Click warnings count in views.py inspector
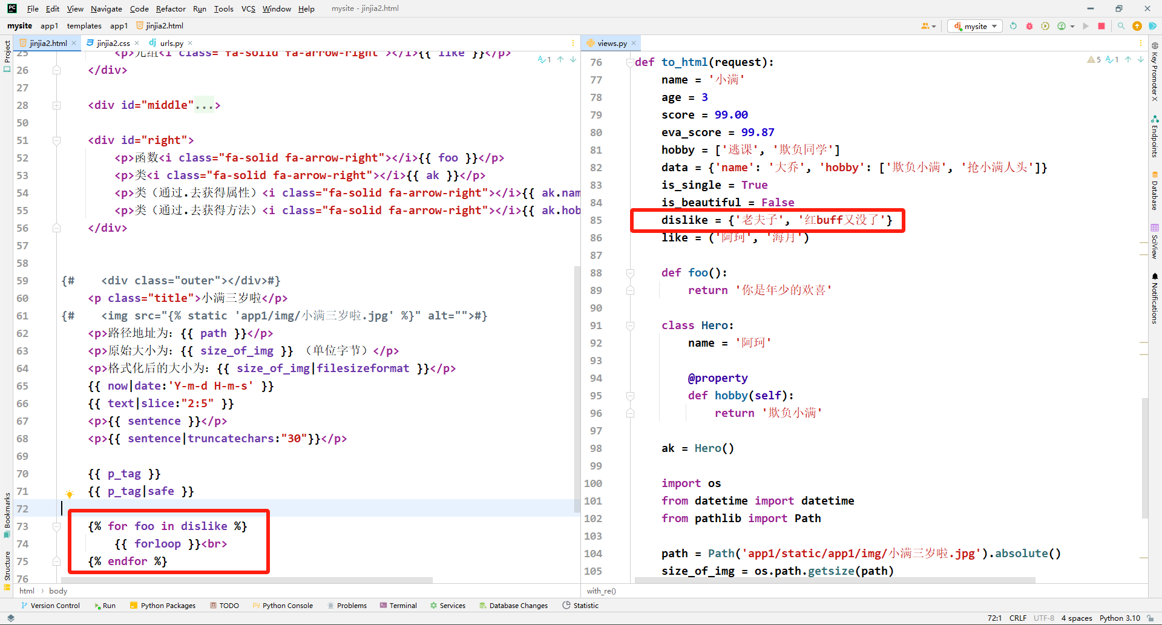Screen dimensions: 1162x625 click(1094, 59)
